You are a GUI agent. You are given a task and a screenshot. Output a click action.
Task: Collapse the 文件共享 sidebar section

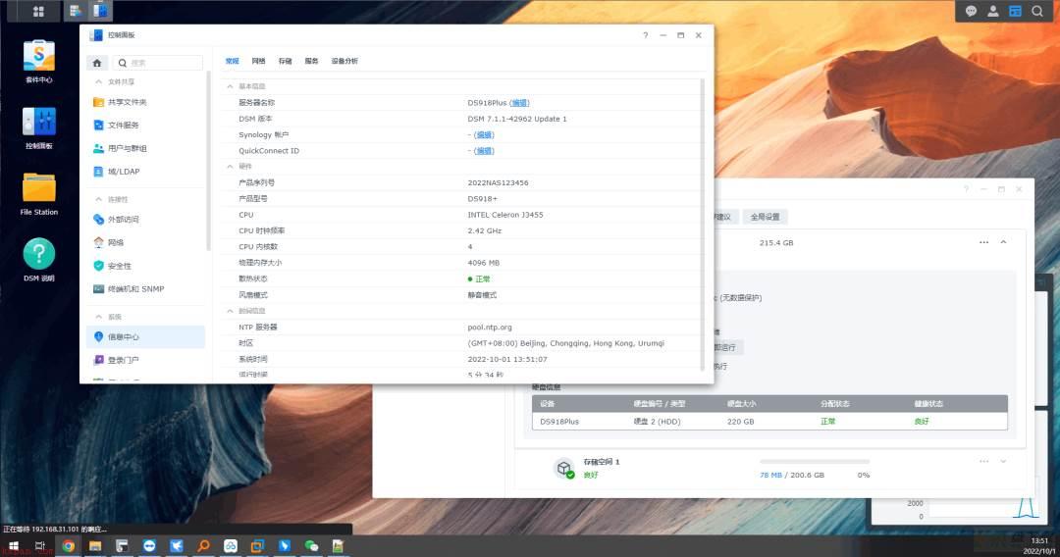tap(99, 81)
